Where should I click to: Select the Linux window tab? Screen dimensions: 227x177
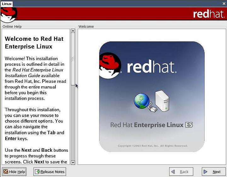pos(7,4)
